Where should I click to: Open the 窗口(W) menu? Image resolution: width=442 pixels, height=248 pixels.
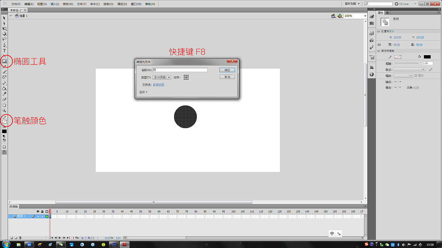[136, 4]
